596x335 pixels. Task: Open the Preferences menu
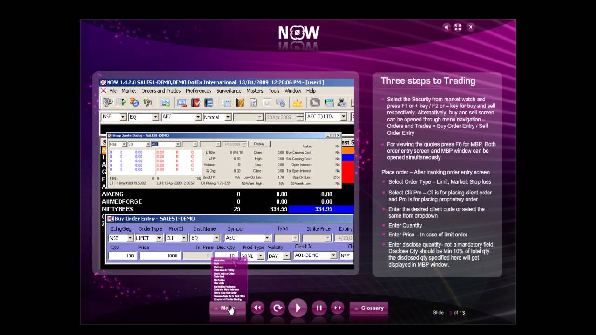pos(198,91)
